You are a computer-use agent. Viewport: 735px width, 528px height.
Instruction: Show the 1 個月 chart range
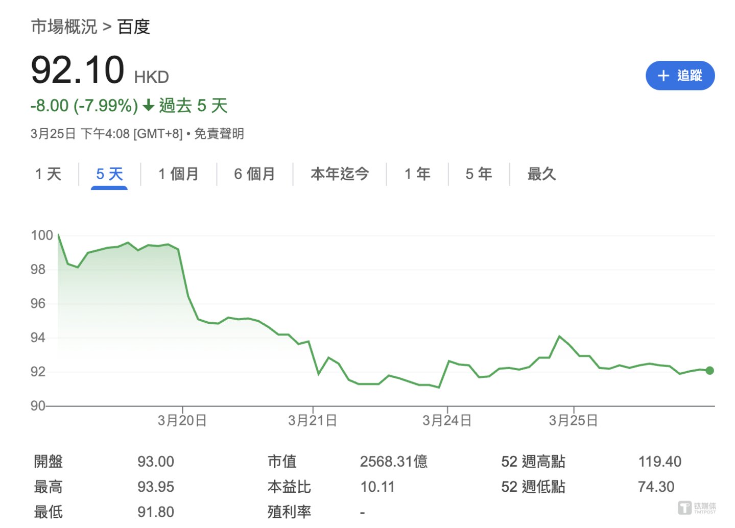(178, 174)
